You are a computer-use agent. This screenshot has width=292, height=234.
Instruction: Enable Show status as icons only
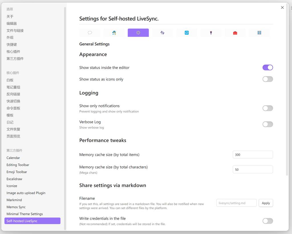267,79
